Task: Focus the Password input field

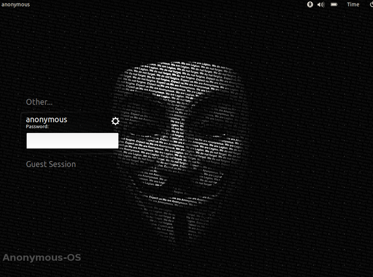Action: click(72, 141)
